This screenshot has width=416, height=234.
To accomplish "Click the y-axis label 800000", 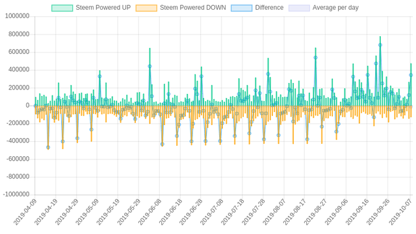I will pos(19,34).
